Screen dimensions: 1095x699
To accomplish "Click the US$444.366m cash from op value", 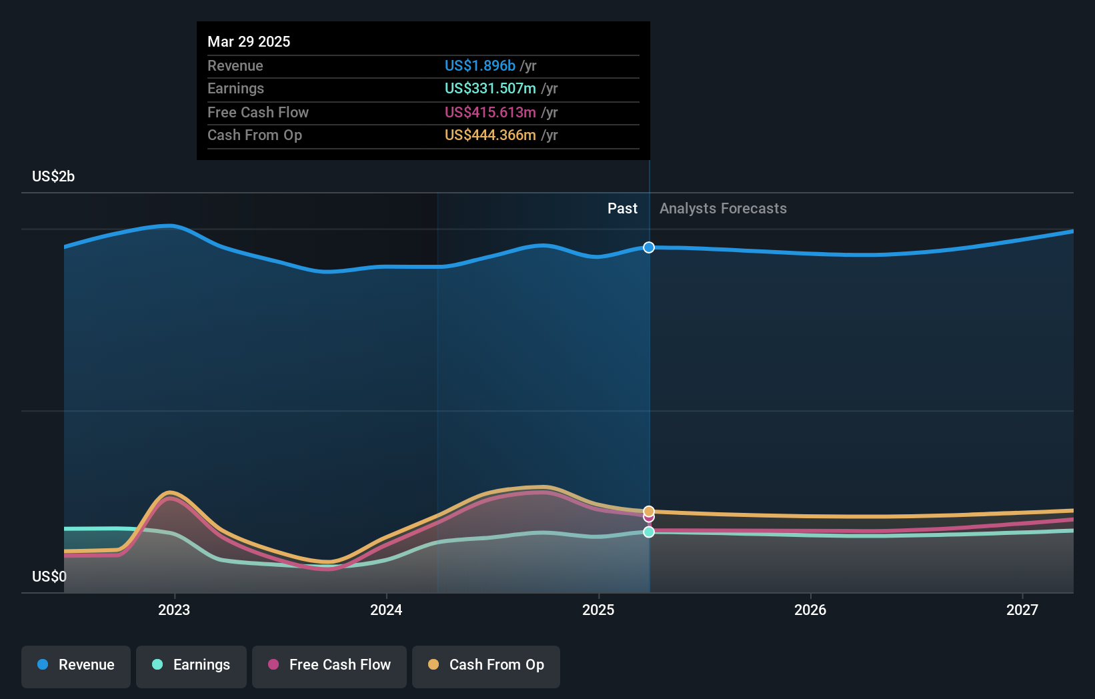I will point(490,135).
